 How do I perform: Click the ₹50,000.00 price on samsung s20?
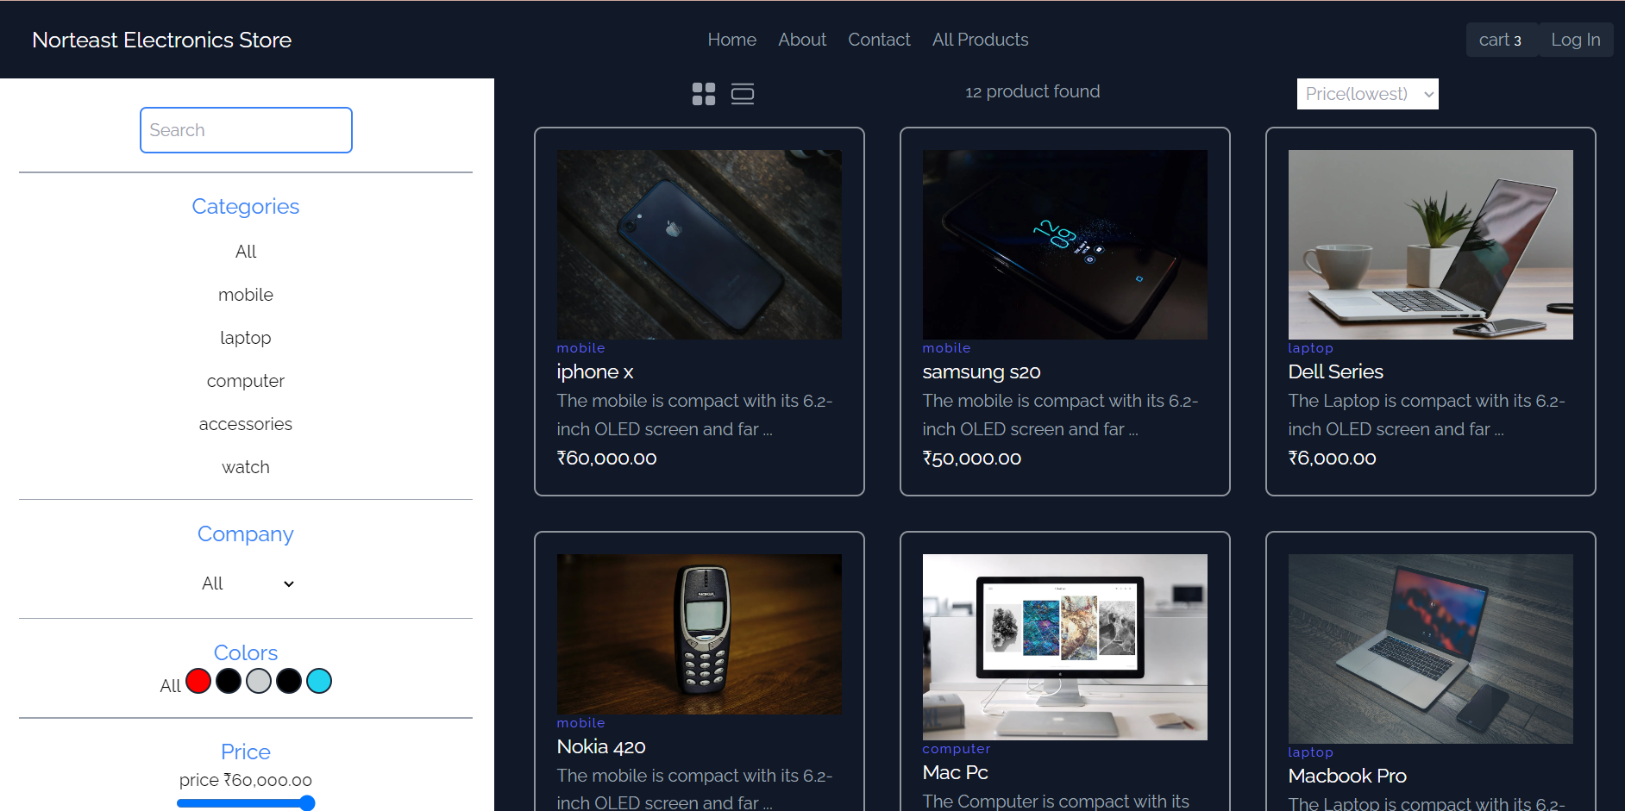point(971,459)
